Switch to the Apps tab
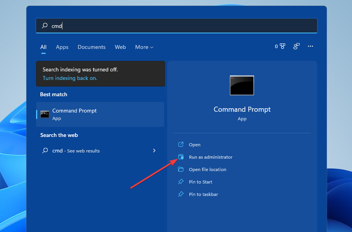This screenshot has width=352, height=232. (x=62, y=47)
